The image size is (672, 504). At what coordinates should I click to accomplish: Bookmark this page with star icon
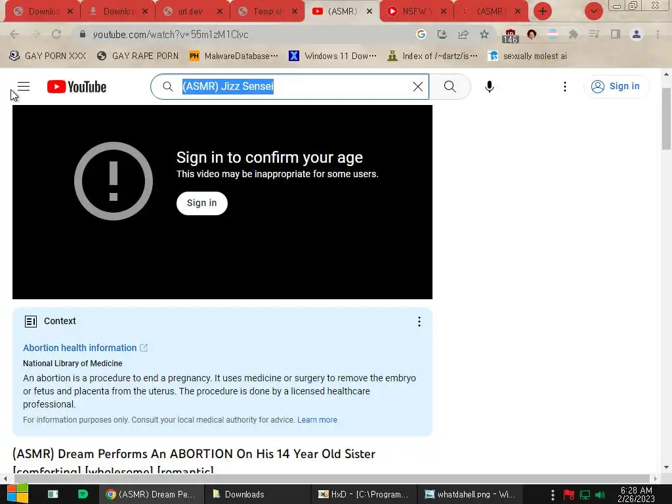coord(484,34)
